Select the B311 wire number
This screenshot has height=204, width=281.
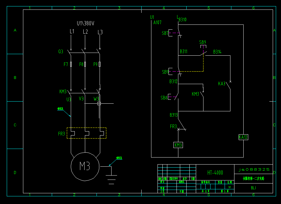pyautogui.click(x=184, y=51)
